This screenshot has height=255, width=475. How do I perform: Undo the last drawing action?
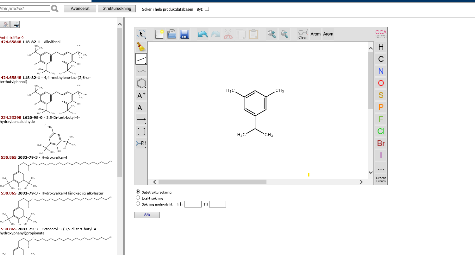[203, 34]
